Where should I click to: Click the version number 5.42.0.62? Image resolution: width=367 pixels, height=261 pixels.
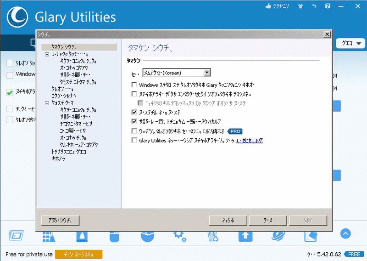coord(329,254)
